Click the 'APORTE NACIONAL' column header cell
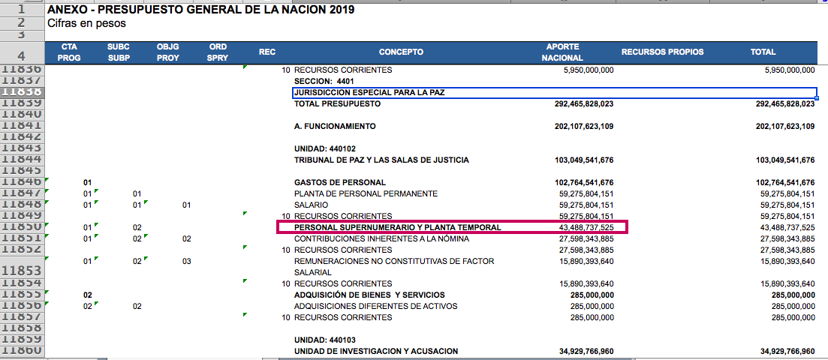828x360 pixels. point(563,52)
